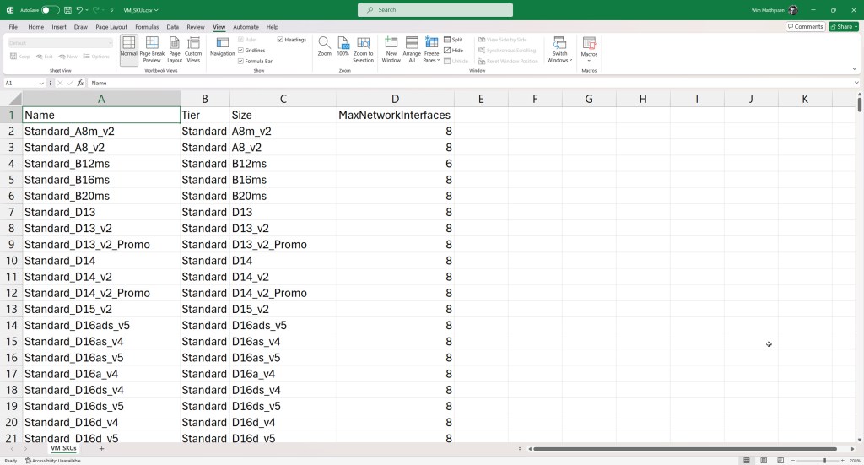Open a New Window
The width and height of the screenshot is (864, 465).
[391, 49]
